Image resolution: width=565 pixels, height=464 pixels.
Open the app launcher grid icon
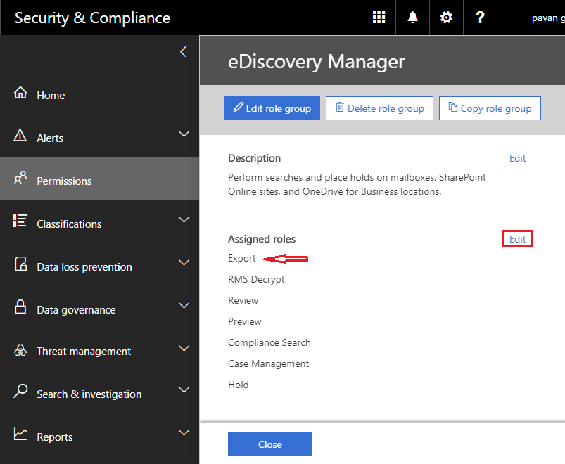pyautogui.click(x=379, y=18)
